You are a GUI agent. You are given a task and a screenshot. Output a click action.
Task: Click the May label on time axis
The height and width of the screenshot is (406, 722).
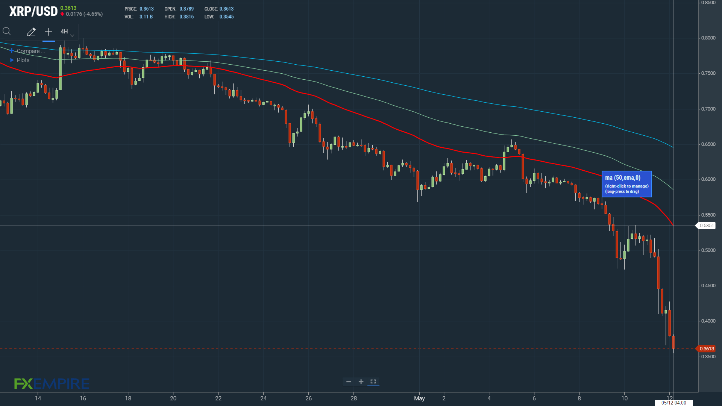(419, 398)
